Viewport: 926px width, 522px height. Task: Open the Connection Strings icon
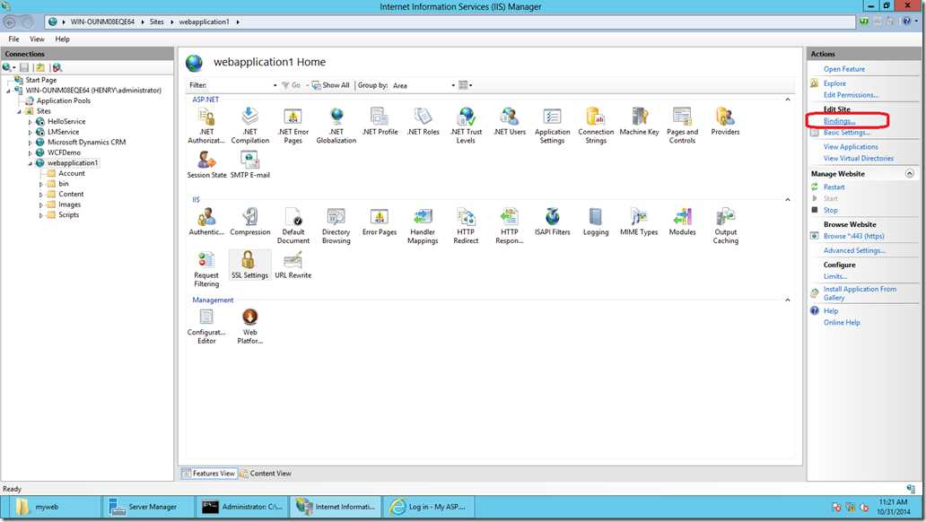click(596, 126)
